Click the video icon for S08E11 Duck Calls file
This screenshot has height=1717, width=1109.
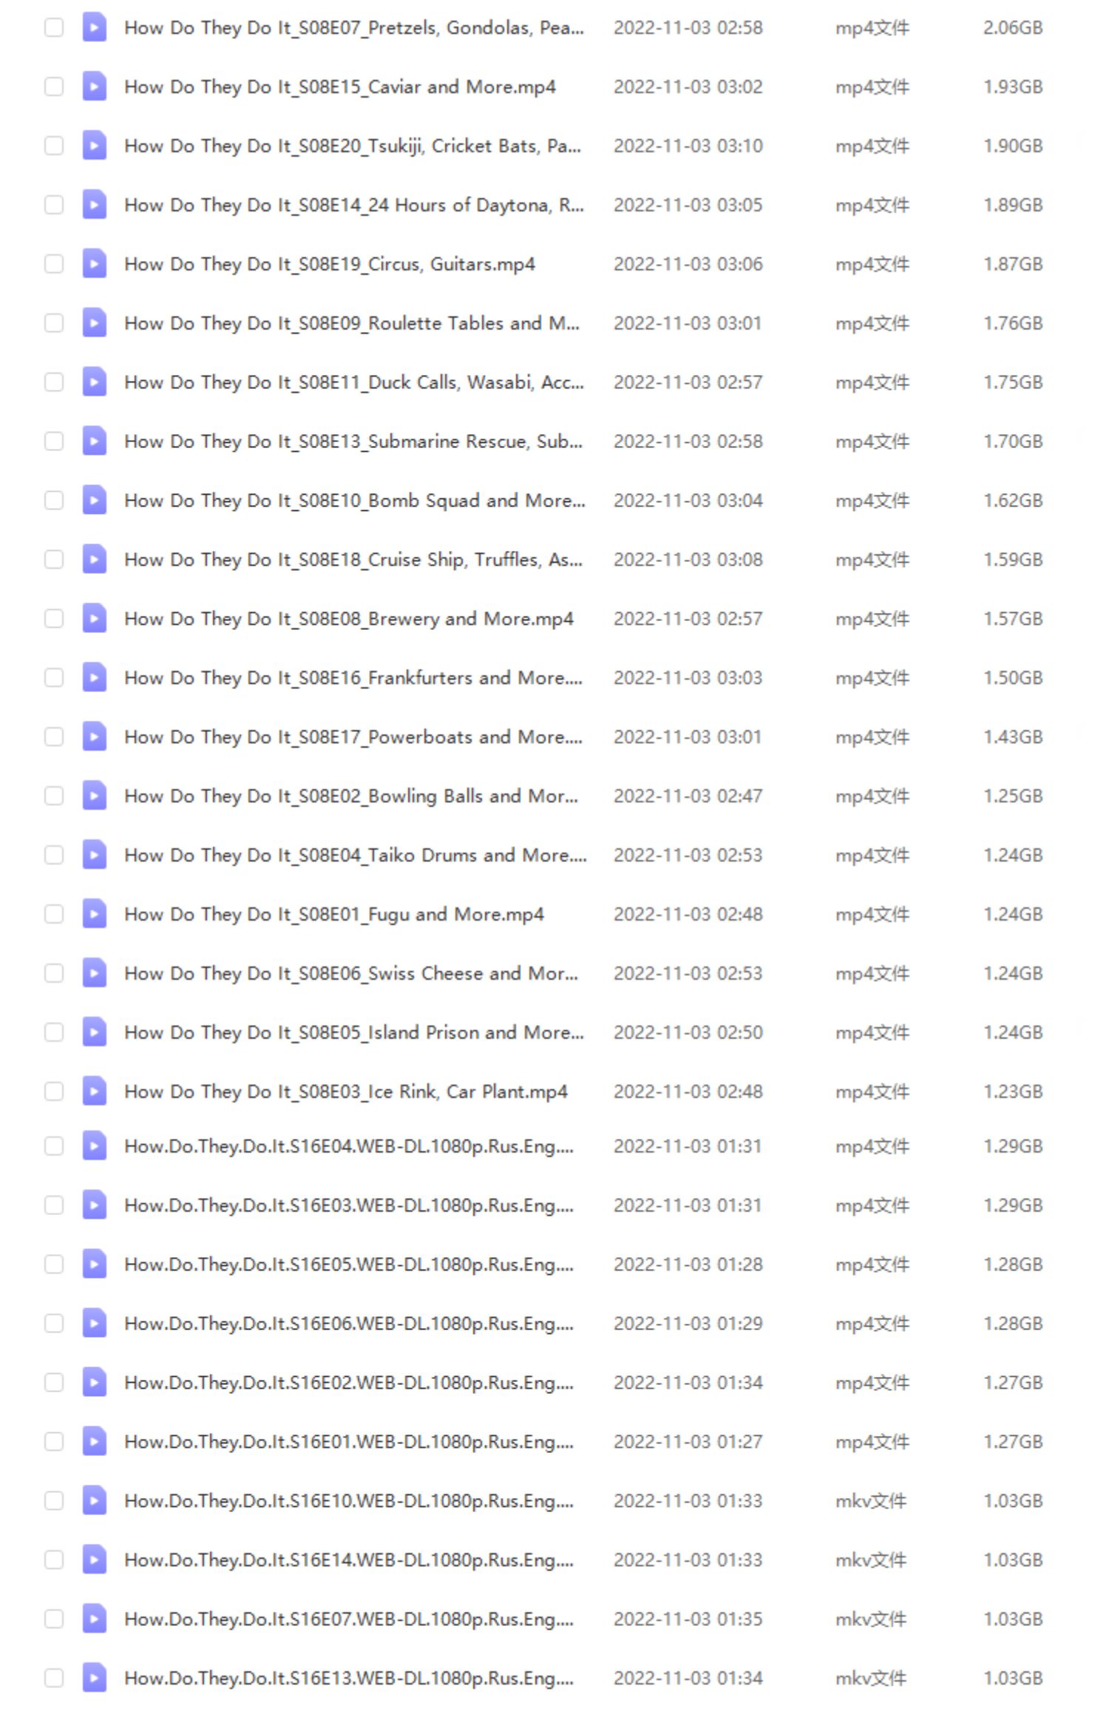pos(94,382)
